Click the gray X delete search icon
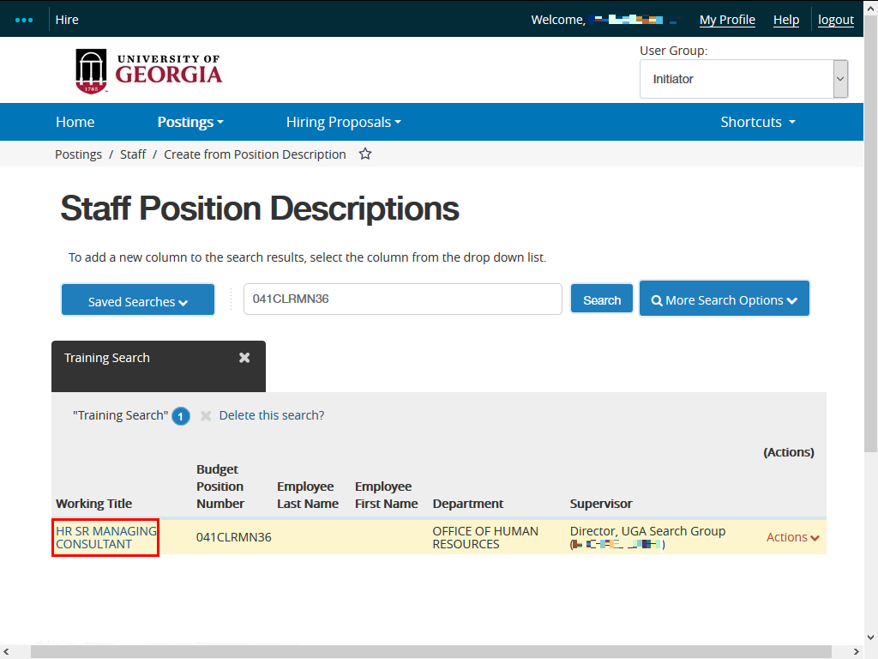Viewport: 878px width, 659px height. (x=206, y=415)
